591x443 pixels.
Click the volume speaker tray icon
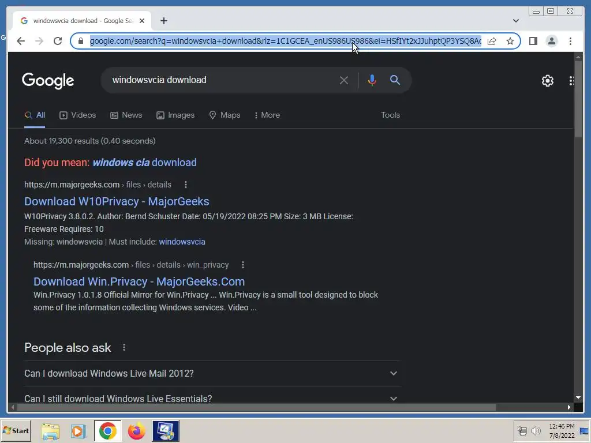click(536, 430)
